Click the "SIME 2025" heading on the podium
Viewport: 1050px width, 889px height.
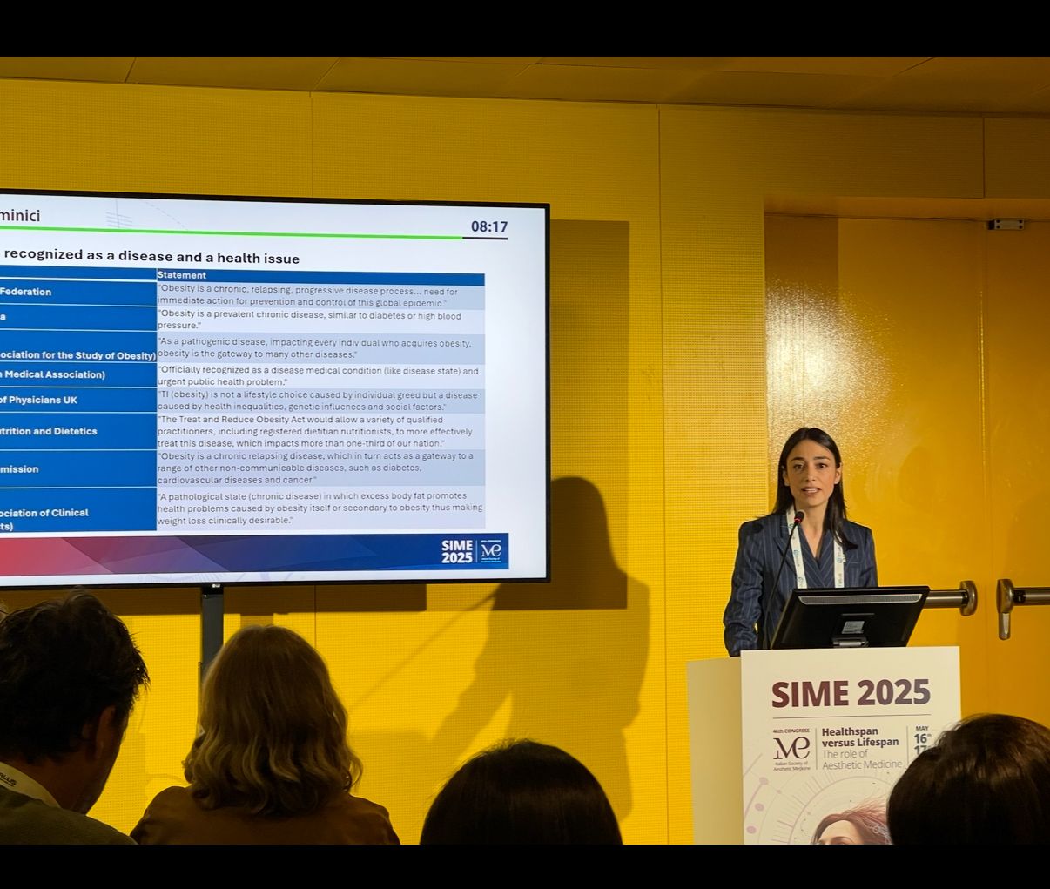click(850, 694)
